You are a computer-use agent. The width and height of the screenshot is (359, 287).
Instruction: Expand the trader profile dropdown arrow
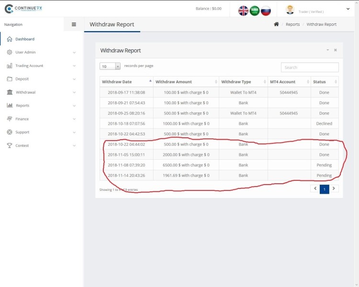click(x=348, y=9)
